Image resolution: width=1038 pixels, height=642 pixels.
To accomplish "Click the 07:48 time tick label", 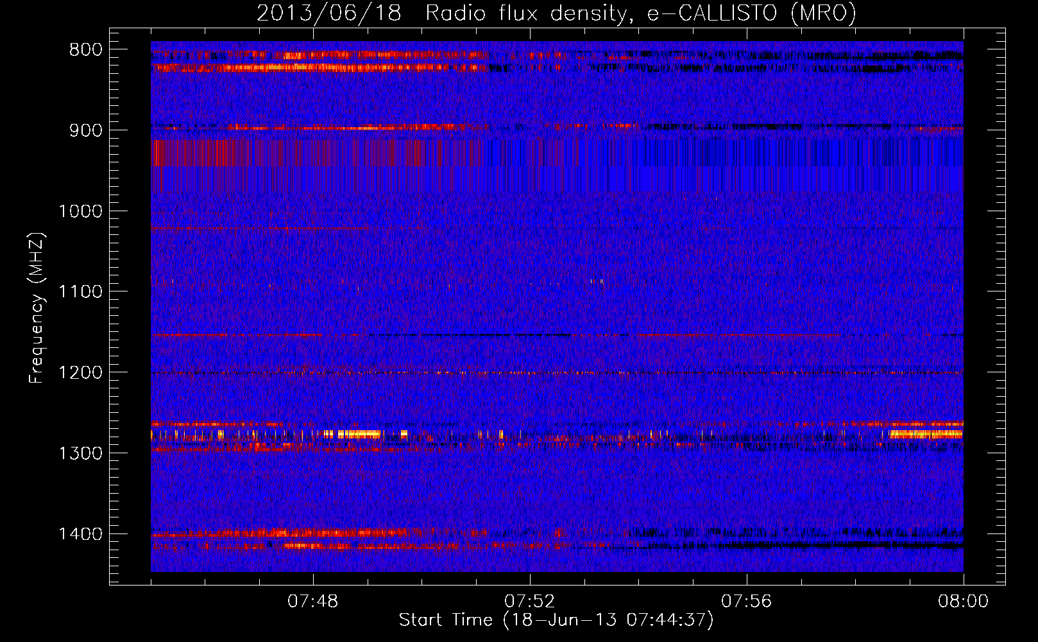I will (313, 602).
